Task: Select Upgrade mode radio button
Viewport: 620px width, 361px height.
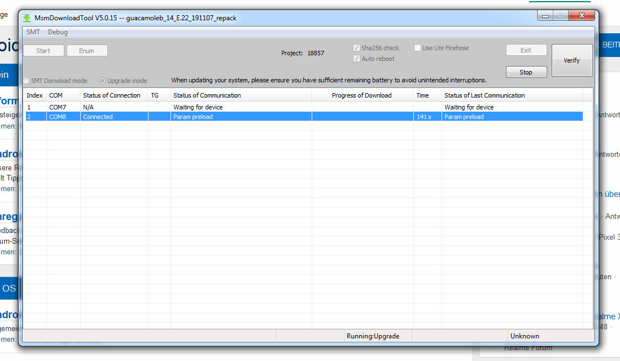Action: (x=102, y=81)
